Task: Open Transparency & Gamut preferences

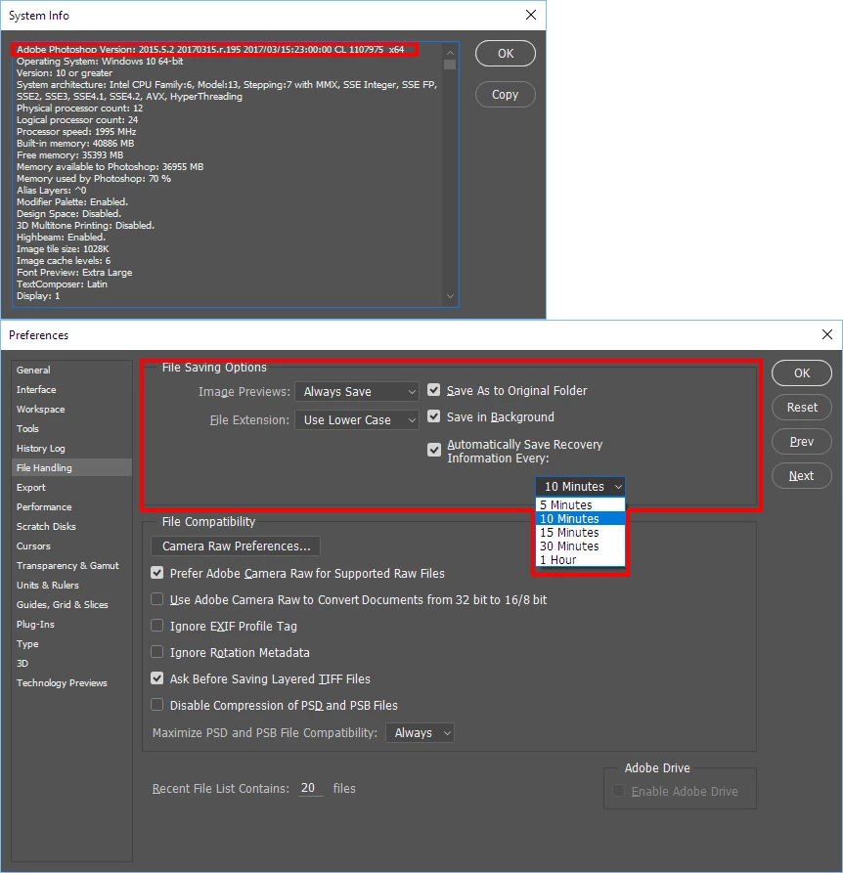Action: (71, 566)
